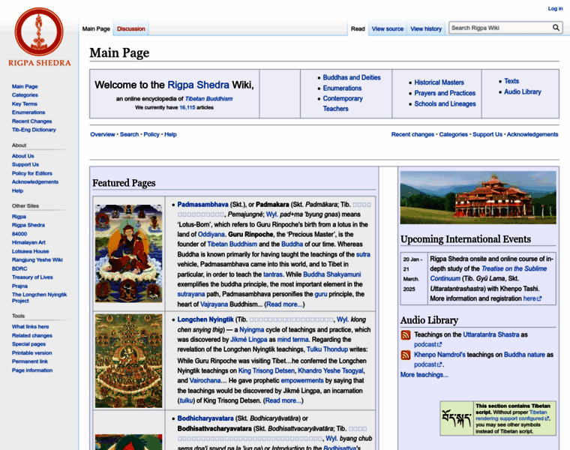Open Rangjung Yeshe Wiki link
This screenshot has width=570, height=450.
click(37, 260)
